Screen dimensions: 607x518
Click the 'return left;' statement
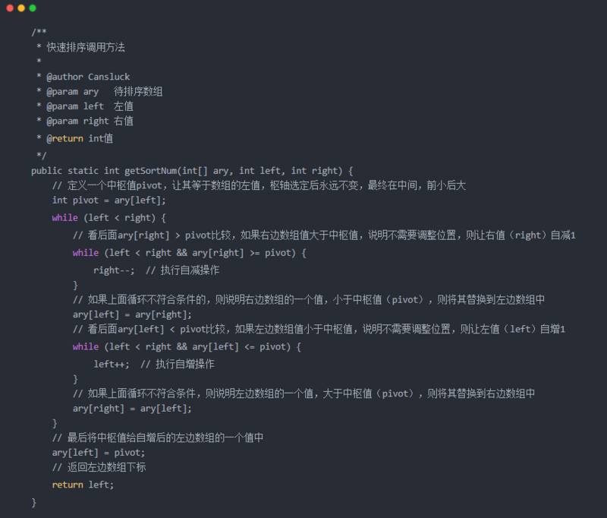(83, 485)
